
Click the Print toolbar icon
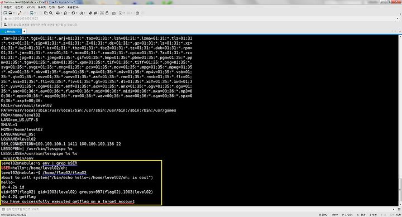[58, 13]
